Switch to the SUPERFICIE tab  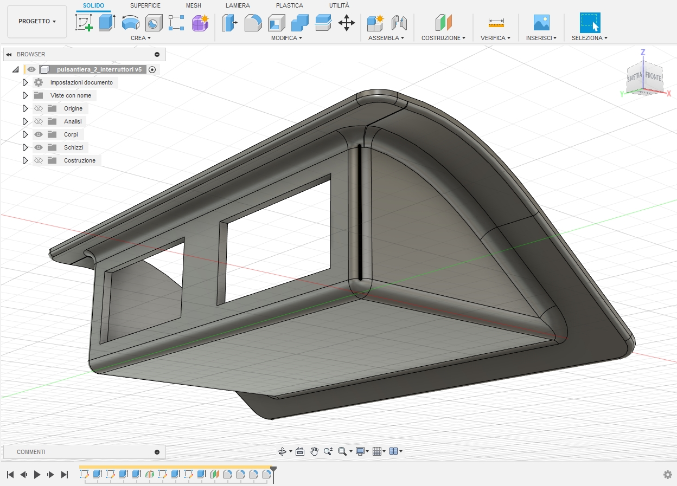pos(145,5)
